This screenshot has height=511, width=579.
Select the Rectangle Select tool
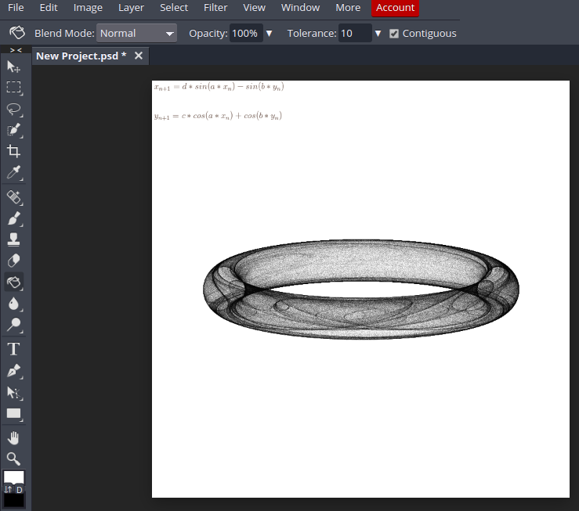[14, 88]
